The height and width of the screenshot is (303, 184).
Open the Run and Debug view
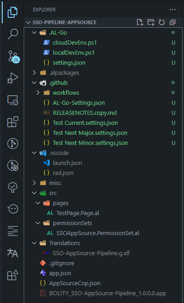(x=13, y=78)
